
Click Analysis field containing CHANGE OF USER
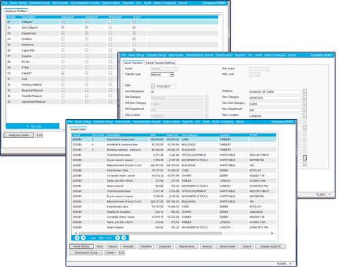(x=275, y=92)
